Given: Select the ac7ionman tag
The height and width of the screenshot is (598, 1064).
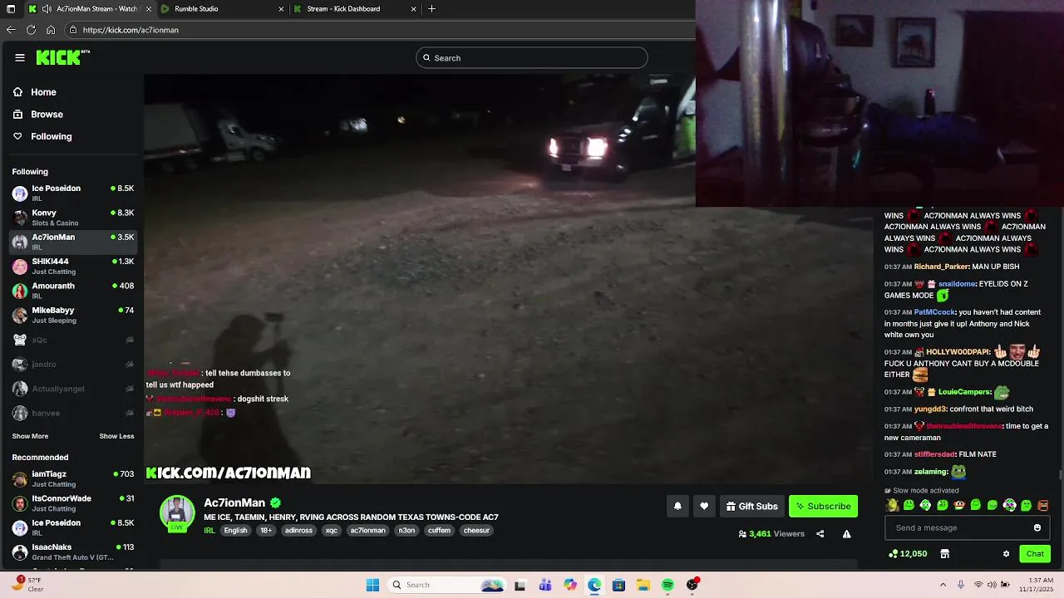Looking at the screenshot, I should pos(367,531).
